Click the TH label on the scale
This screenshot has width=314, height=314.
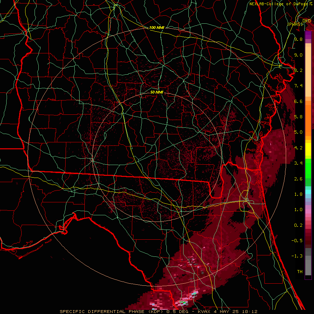pyautogui.click(x=300, y=272)
